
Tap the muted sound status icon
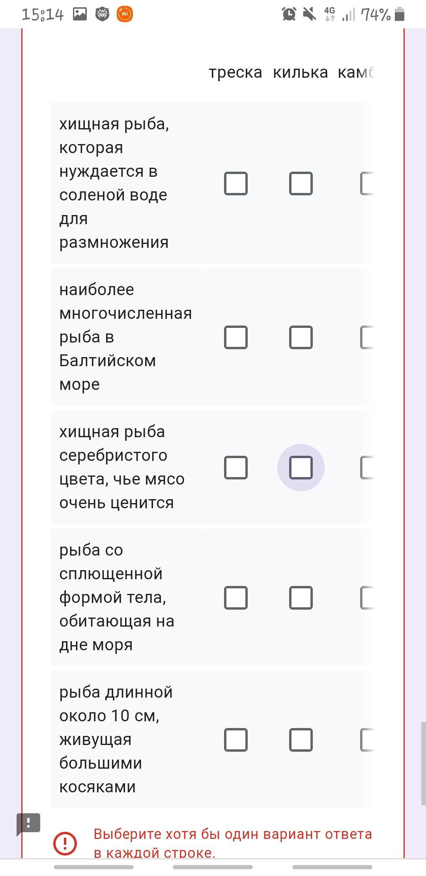coord(310,14)
